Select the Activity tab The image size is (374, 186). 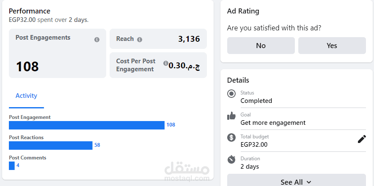pyautogui.click(x=26, y=96)
